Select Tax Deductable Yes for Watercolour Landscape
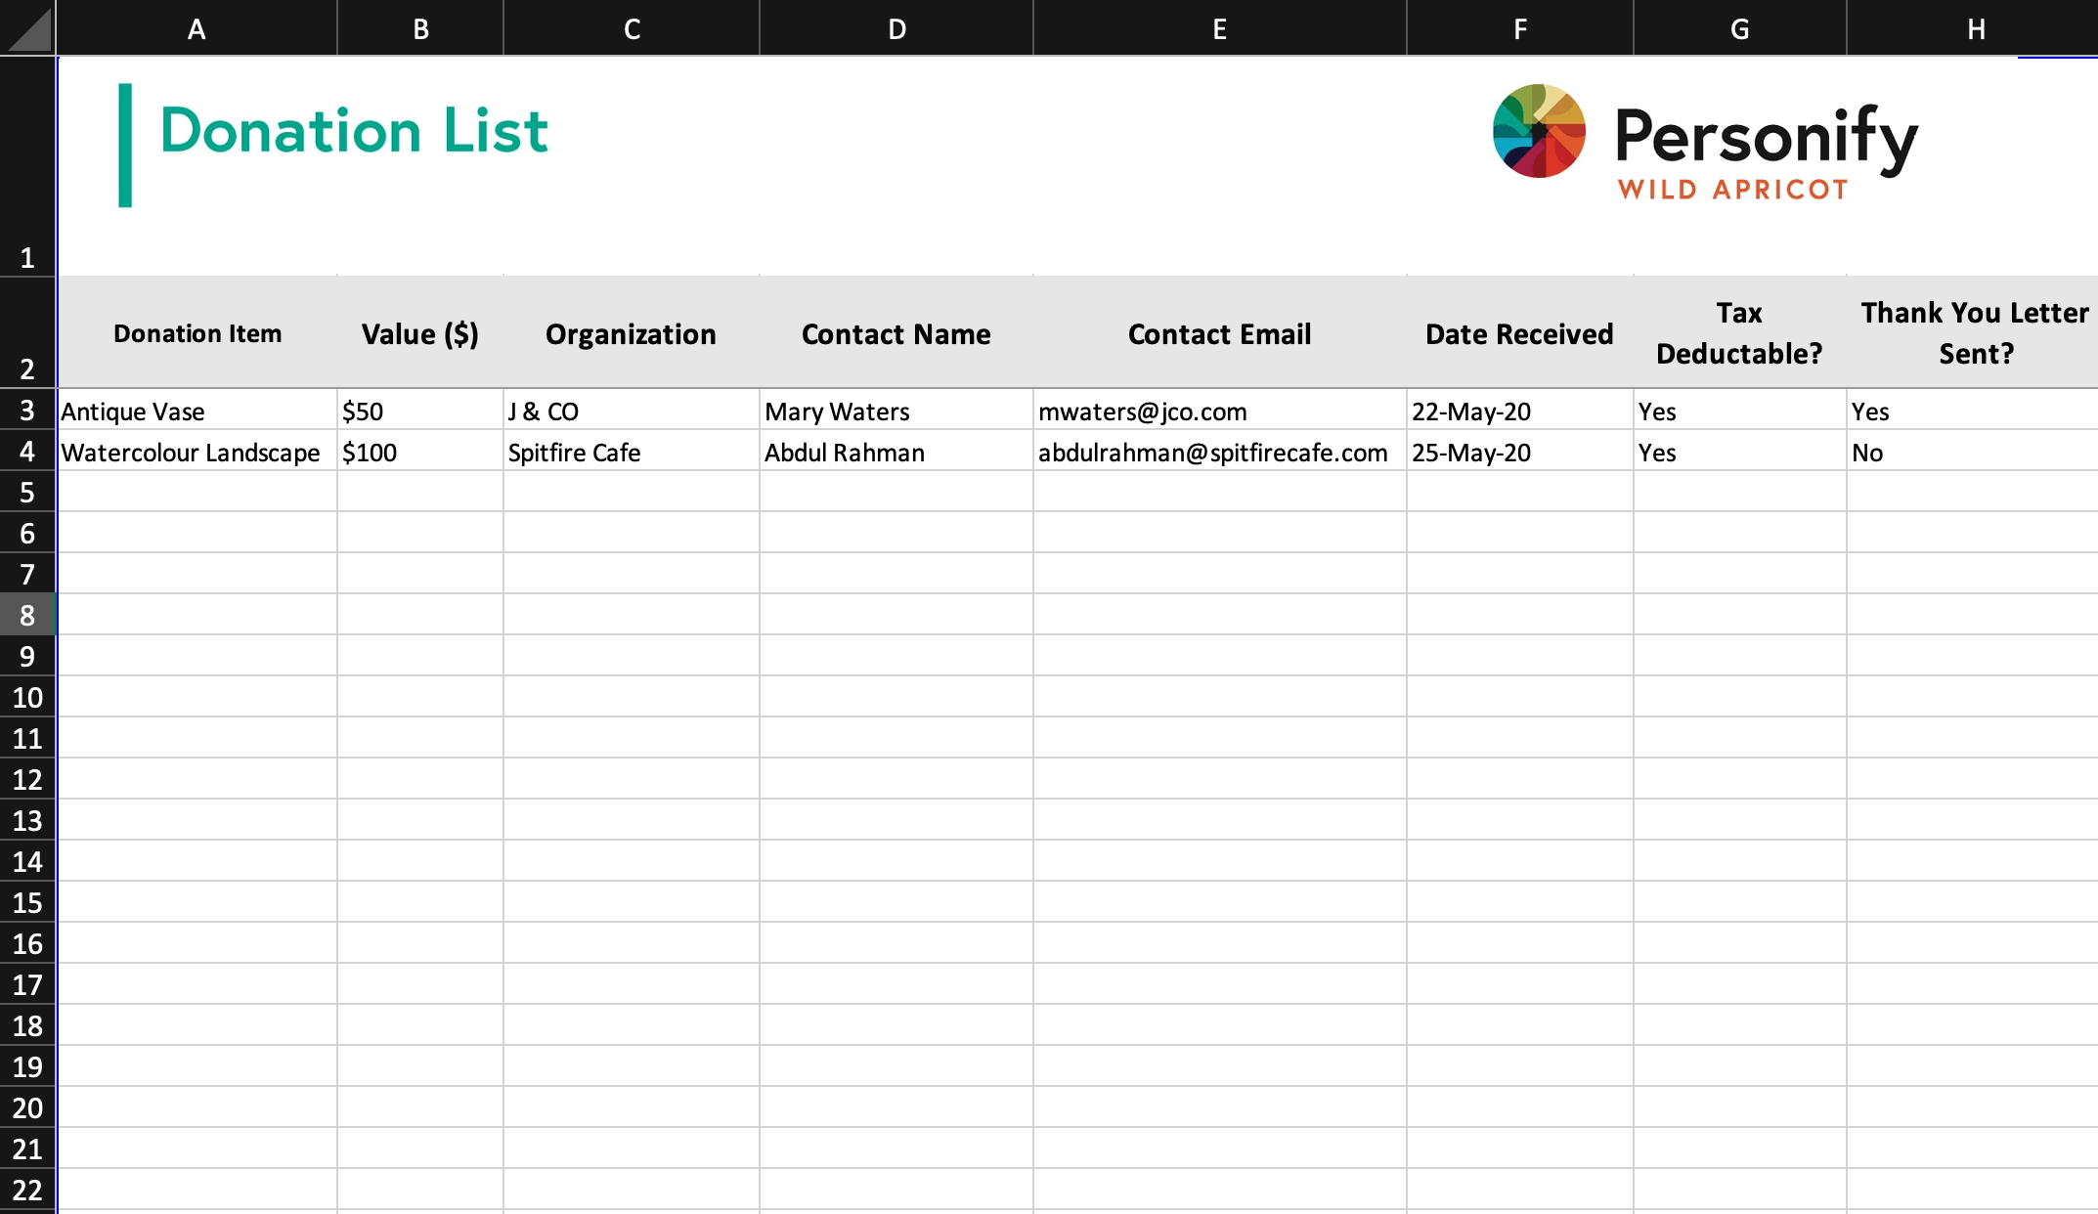 1740,452
